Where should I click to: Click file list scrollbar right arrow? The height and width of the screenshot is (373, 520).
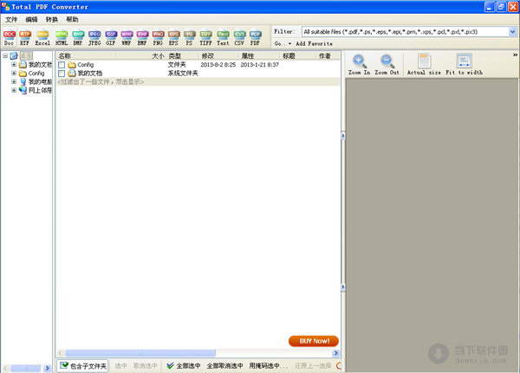(x=335, y=353)
